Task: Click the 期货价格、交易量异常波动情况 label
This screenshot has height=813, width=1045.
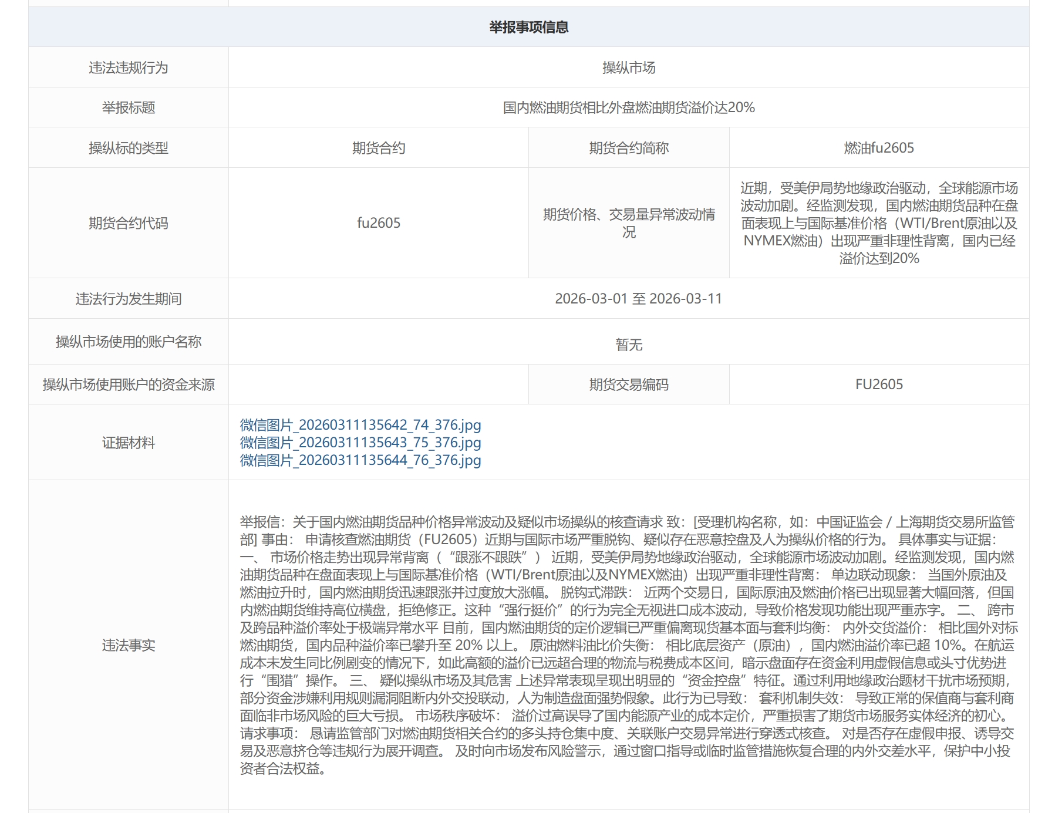Action: [x=629, y=223]
